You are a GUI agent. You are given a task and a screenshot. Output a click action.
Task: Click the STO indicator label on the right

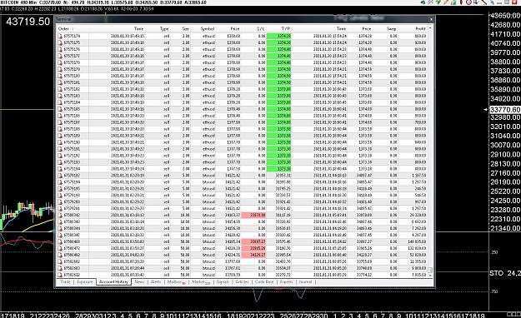pyautogui.click(x=505, y=273)
